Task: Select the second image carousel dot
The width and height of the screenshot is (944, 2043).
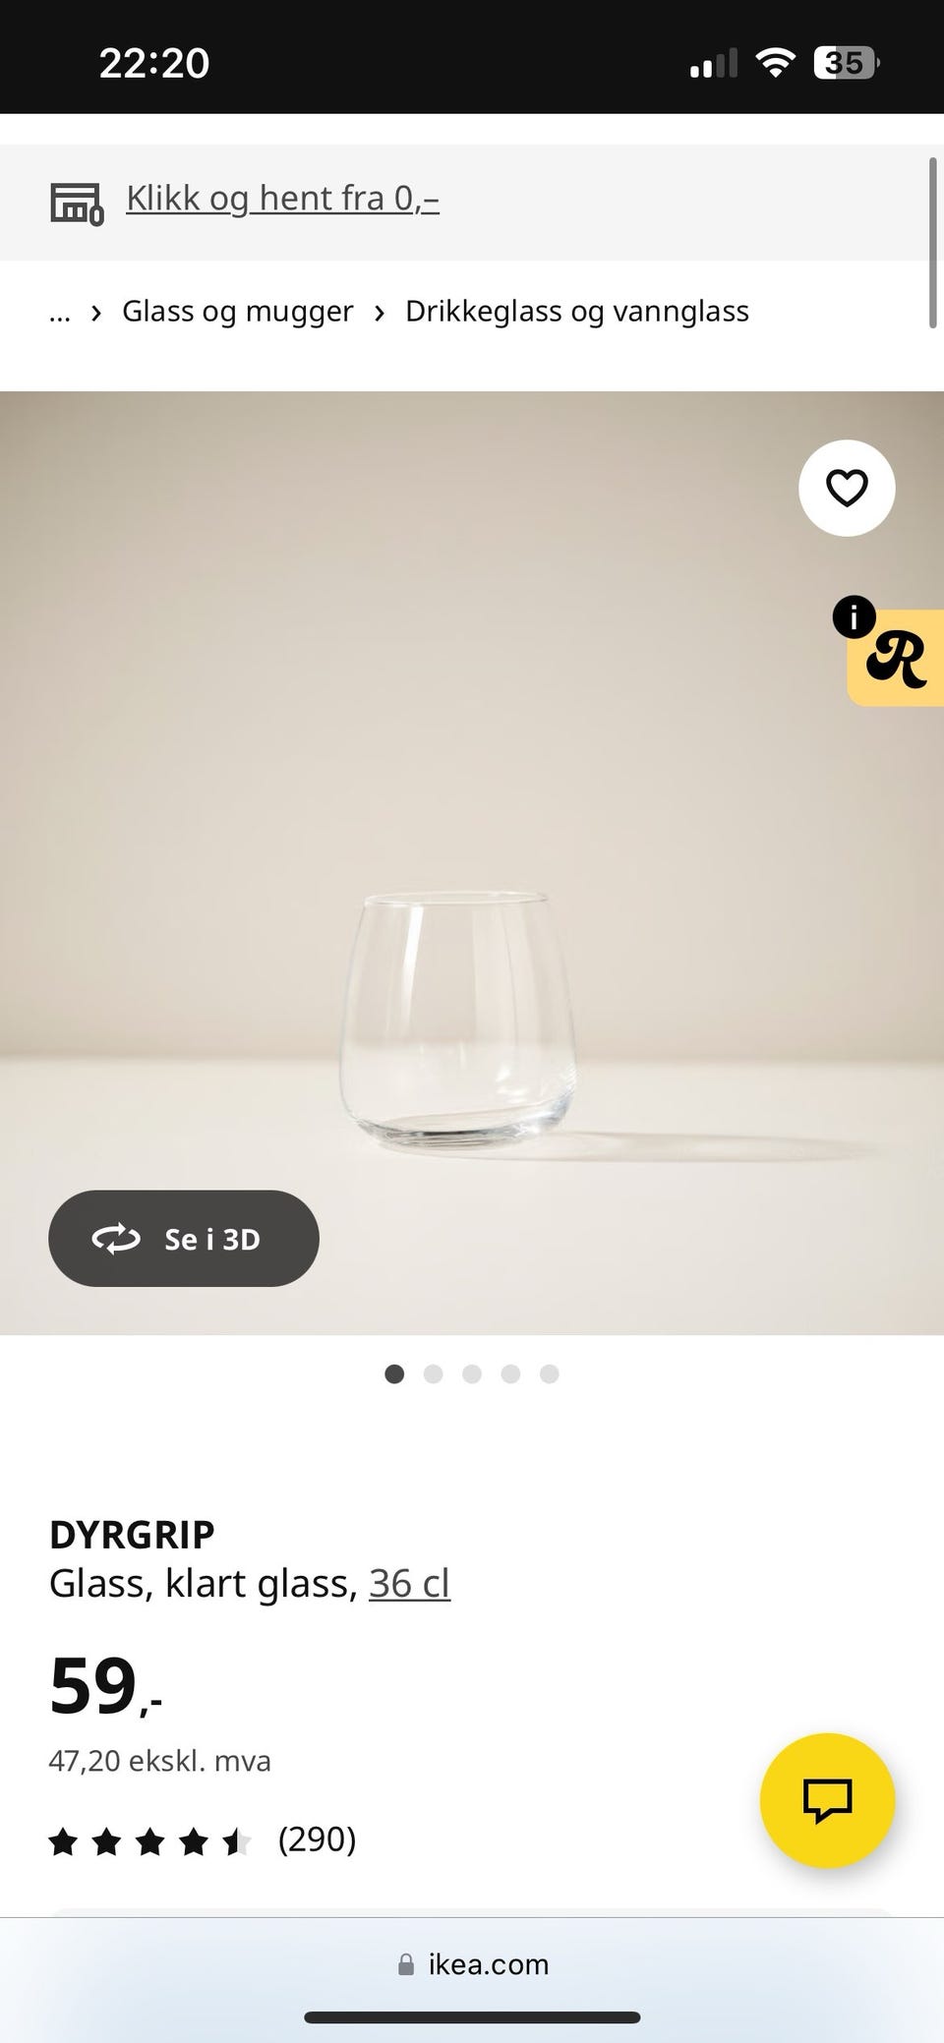Action: 433,1373
